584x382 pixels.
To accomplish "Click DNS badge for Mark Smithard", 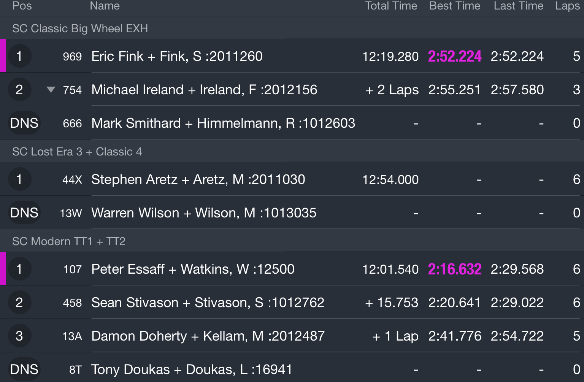I will pos(24,123).
